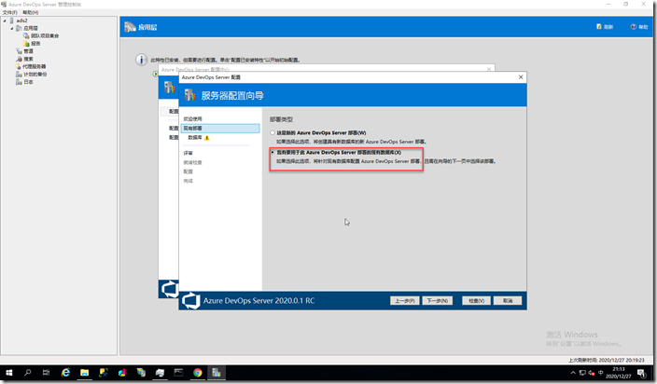Screen dimensions: 657x384
Task: Click green play icon behind the wizard
Action: (155, 74)
